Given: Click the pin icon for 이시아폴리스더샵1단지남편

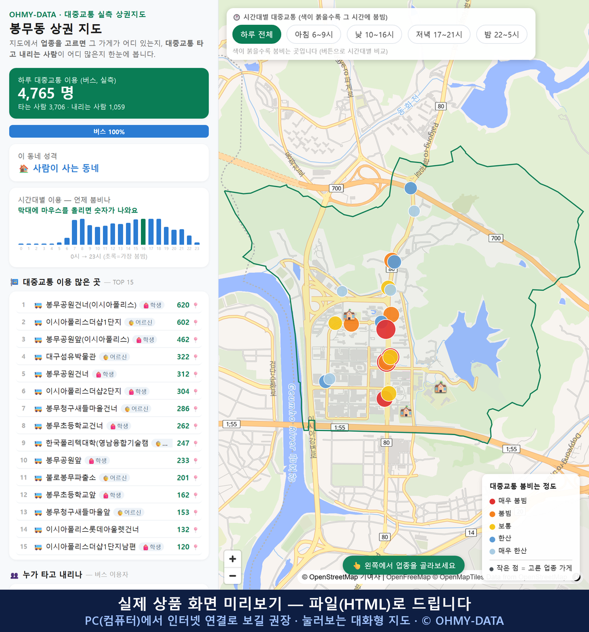Looking at the screenshot, I should click(x=196, y=547).
